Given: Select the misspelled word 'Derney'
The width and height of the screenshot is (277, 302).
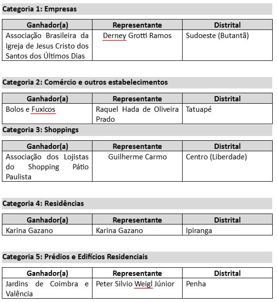Looking at the screenshot, I should (114, 36).
